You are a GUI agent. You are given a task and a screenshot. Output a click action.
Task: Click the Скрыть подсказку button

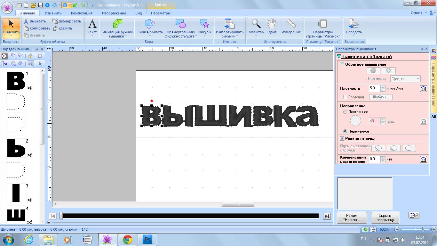(385, 217)
